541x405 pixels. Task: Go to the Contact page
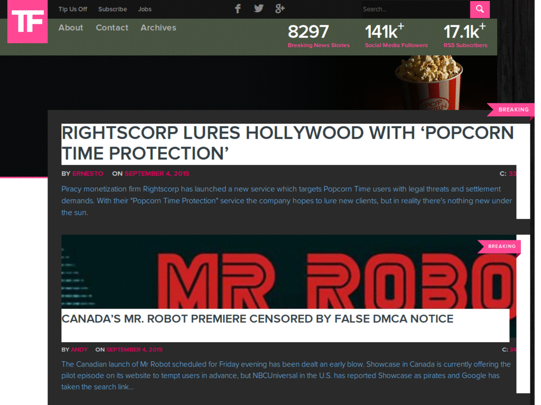(x=112, y=27)
